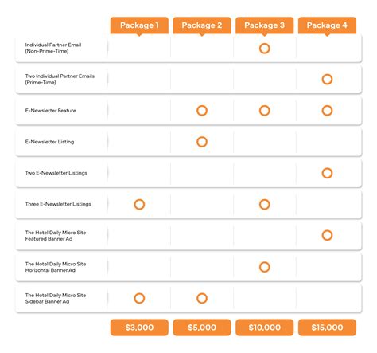The width and height of the screenshot is (377, 353).
Task: Click the $5,000 price button
Action: (202, 328)
